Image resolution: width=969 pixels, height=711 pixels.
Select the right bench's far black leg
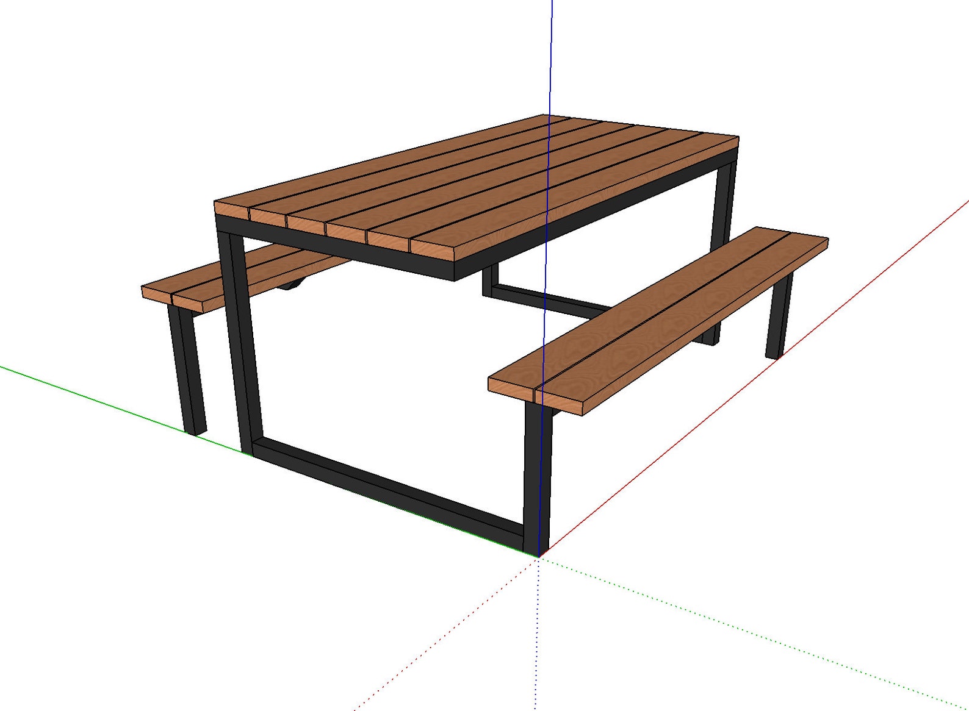pyautogui.click(x=779, y=317)
